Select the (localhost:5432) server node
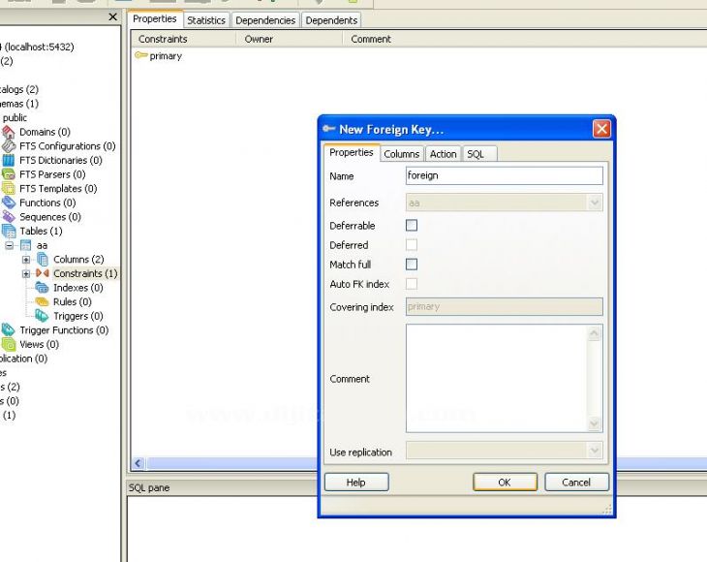707x562 pixels. 38,47
